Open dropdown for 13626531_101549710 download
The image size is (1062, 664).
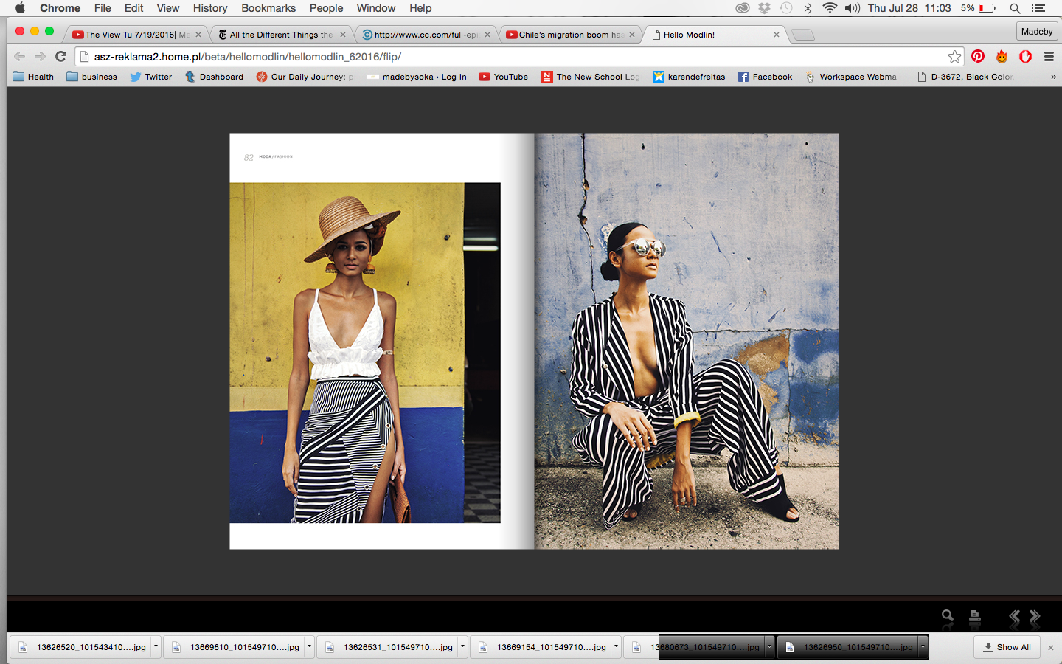[462, 646]
